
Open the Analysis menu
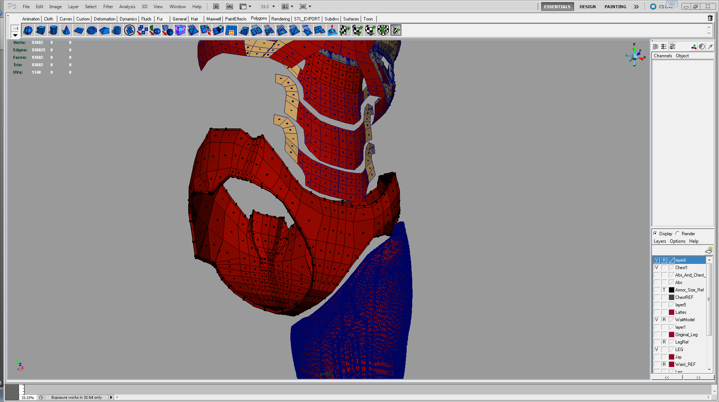tap(127, 7)
